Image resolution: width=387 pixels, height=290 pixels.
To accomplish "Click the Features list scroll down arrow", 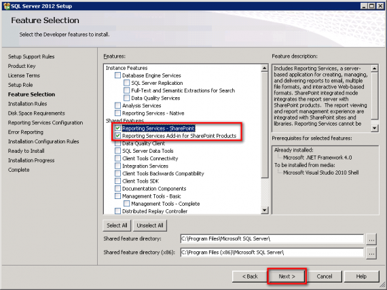I will [x=264, y=211].
